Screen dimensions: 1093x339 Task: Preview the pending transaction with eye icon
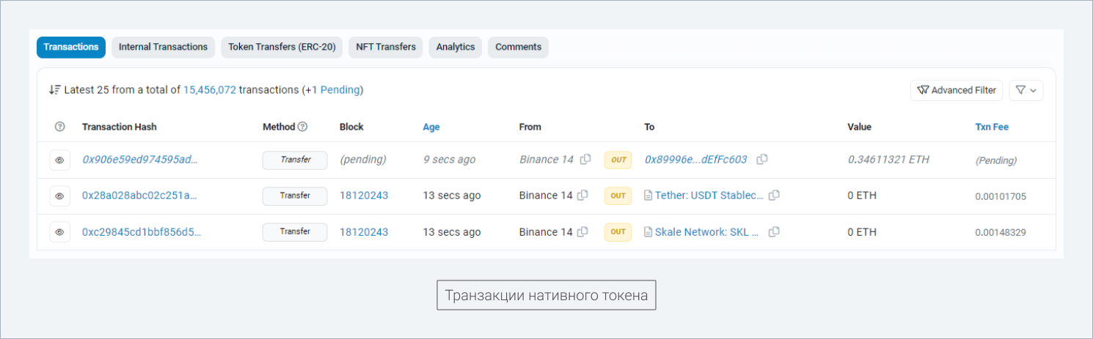coord(60,160)
